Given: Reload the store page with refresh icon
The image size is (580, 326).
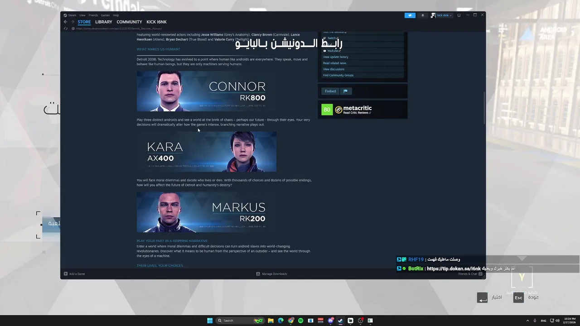Looking at the screenshot, I should point(66,29).
